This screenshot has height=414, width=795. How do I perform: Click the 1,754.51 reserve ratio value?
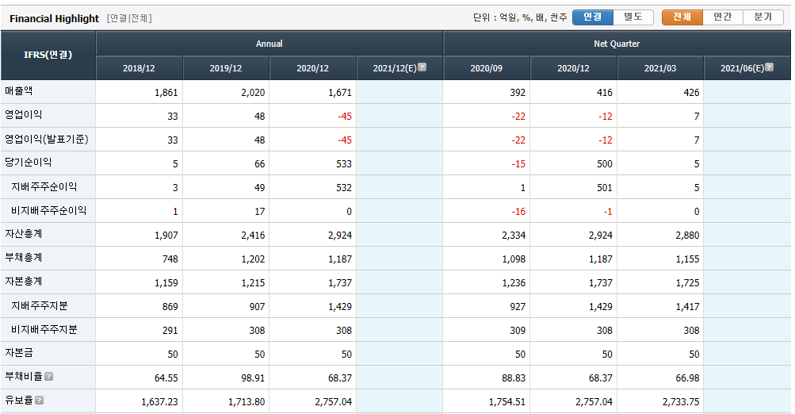click(507, 402)
